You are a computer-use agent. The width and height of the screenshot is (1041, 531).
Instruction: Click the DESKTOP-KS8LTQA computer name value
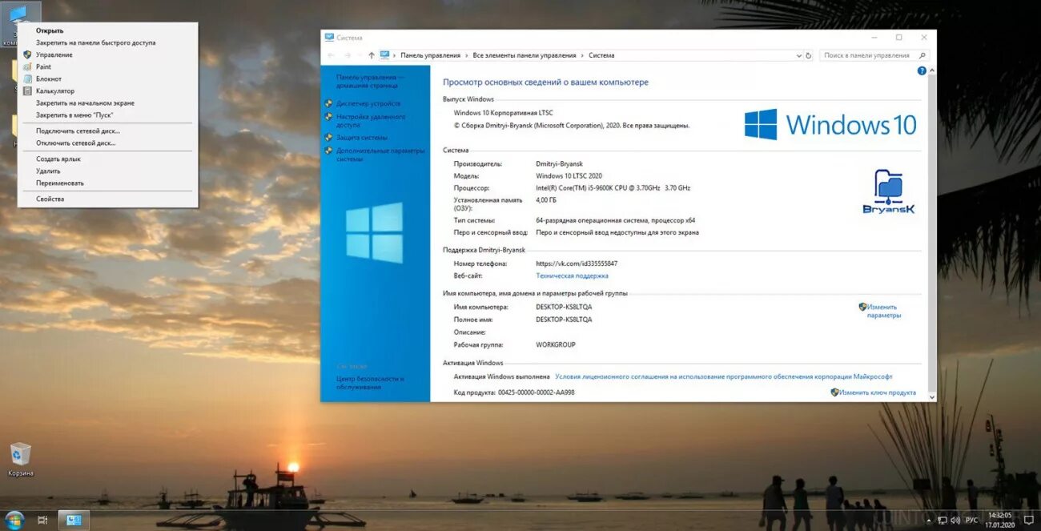click(564, 307)
